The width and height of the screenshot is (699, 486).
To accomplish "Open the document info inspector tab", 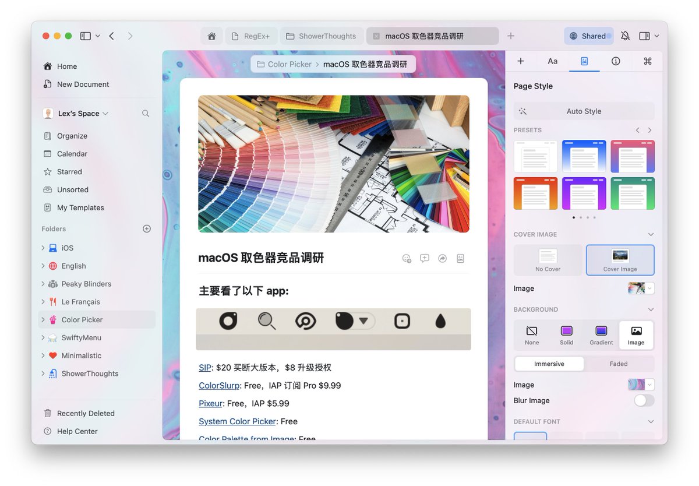I will click(x=616, y=61).
